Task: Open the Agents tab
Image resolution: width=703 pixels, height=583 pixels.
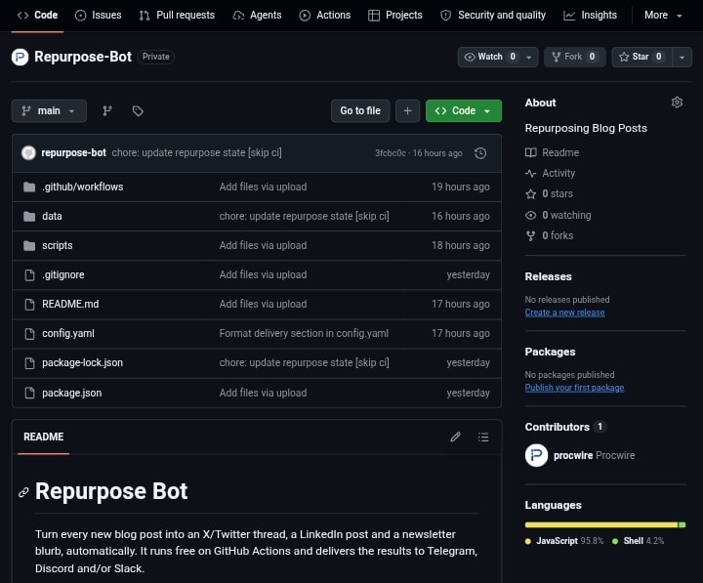Action: (258, 16)
